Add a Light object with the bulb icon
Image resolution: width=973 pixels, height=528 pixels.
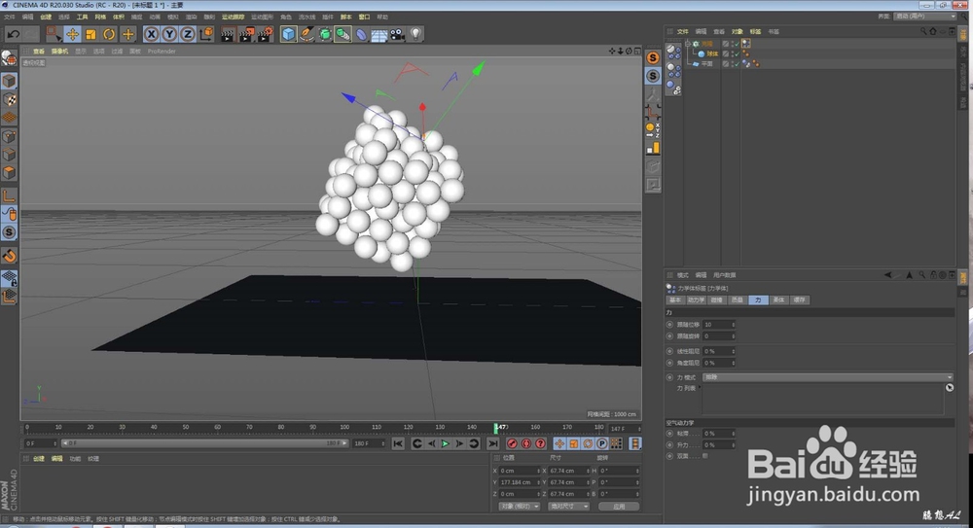click(x=415, y=34)
